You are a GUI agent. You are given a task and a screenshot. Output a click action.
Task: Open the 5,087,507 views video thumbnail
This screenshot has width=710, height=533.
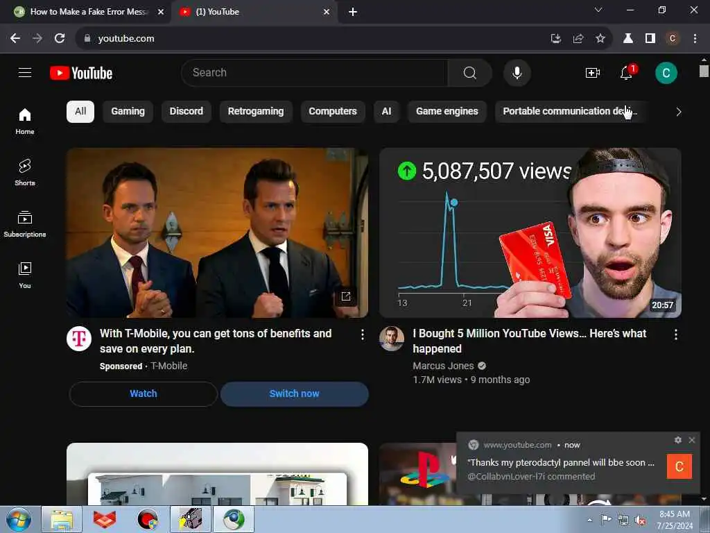pyautogui.click(x=530, y=233)
